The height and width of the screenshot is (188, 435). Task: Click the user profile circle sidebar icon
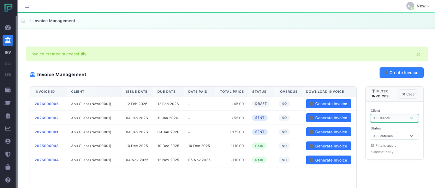(x=8, y=141)
